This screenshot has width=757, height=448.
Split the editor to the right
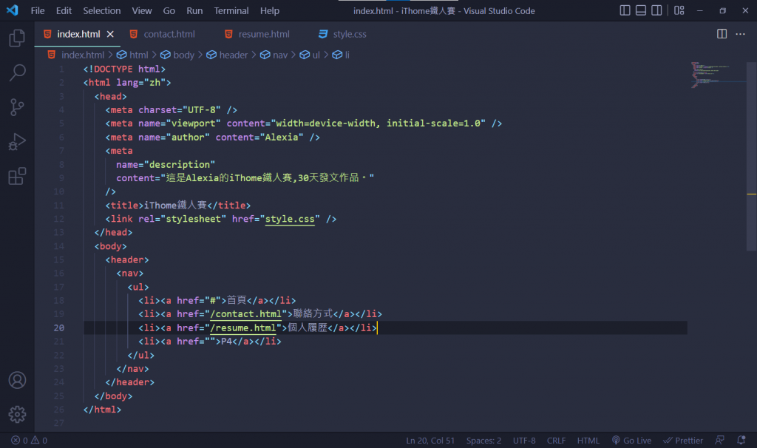[722, 34]
